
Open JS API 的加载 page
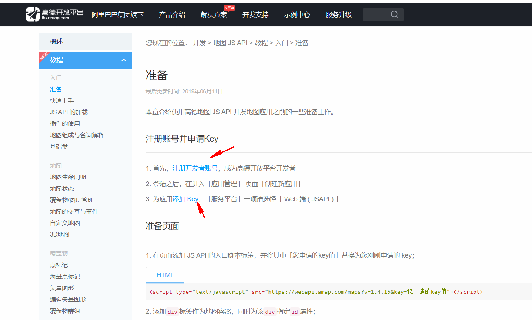point(69,112)
